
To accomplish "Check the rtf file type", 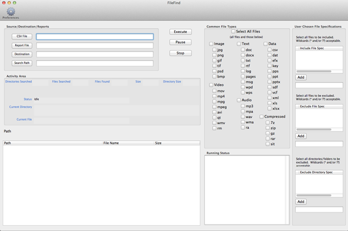I will click(x=243, y=66).
